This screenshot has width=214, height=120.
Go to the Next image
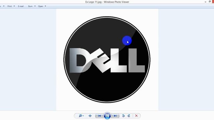click(x=115, y=116)
